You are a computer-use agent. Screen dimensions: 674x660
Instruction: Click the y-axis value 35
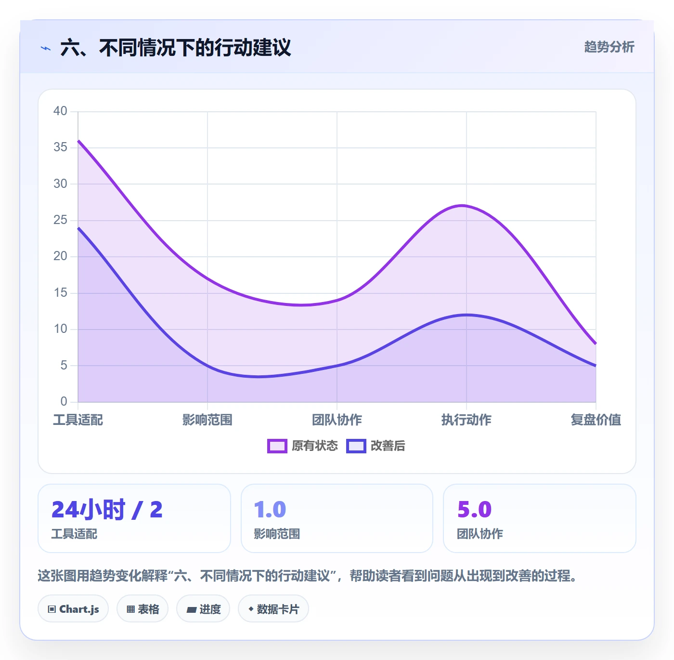point(60,147)
